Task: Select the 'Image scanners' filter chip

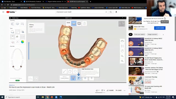Action: [x=152, y=34]
